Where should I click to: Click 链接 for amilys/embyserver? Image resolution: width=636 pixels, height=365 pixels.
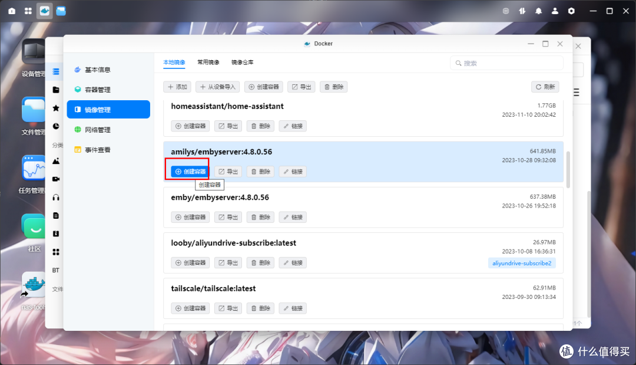tap(293, 172)
